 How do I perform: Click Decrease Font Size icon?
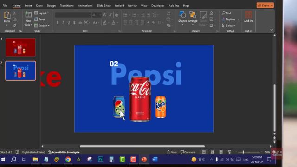tap(110, 14)
